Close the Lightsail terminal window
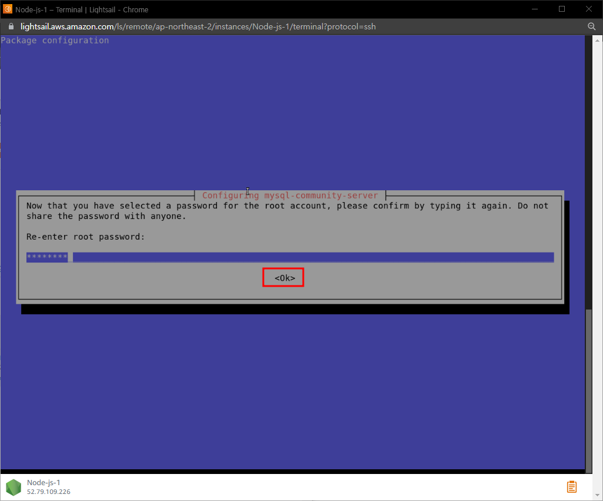 point(589,9)
